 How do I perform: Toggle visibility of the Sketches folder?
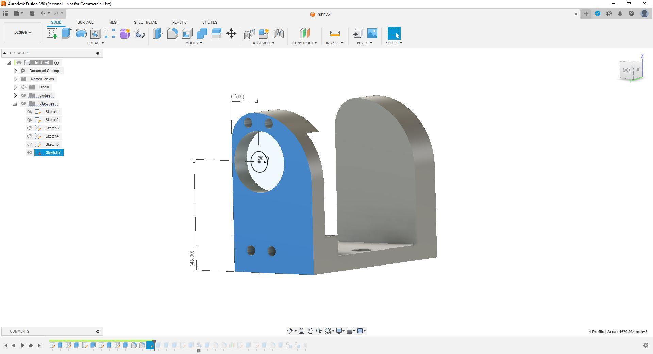point(23,103)
